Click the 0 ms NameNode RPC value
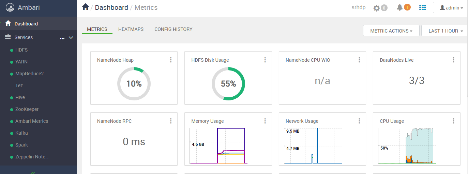Viewport: 468px width, 174px height. 134,141
